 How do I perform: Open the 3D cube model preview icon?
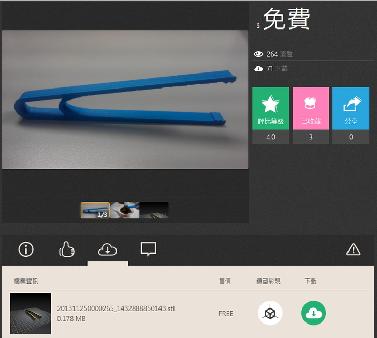[270, 313]
